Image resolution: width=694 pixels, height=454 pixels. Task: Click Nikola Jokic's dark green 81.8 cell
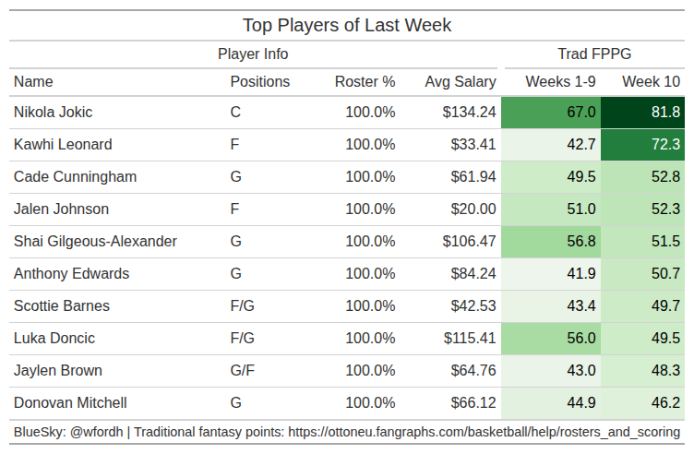[642, 113]
